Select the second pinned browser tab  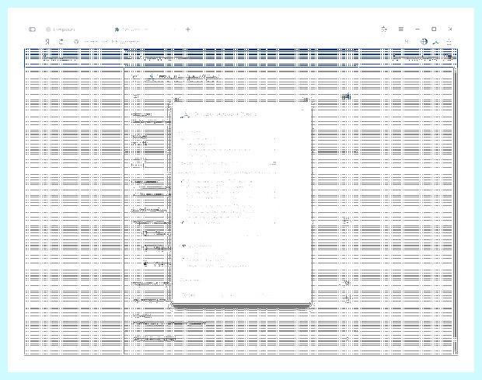(x=131, y=30)
